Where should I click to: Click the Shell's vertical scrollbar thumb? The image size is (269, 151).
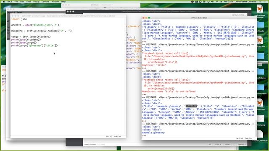coord(256,128)
